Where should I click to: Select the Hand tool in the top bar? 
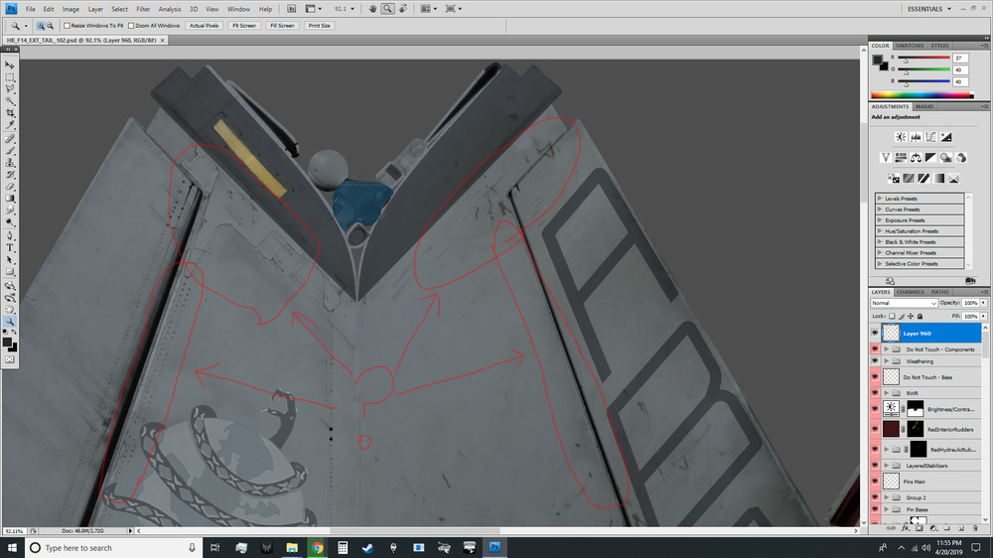371,9
